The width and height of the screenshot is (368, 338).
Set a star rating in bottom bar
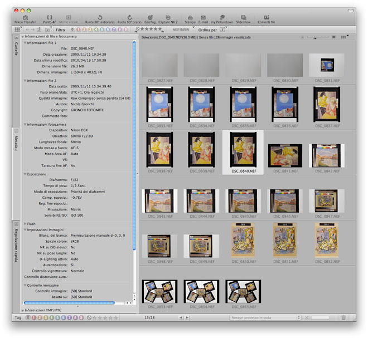pos(105,318)
